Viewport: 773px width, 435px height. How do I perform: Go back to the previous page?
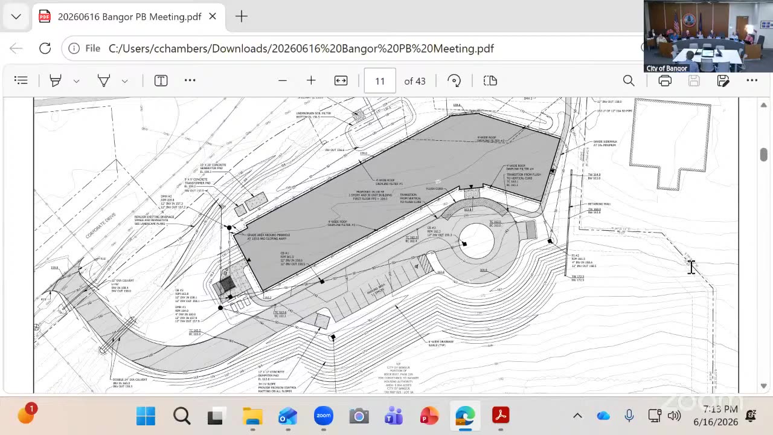click(16, 48)
